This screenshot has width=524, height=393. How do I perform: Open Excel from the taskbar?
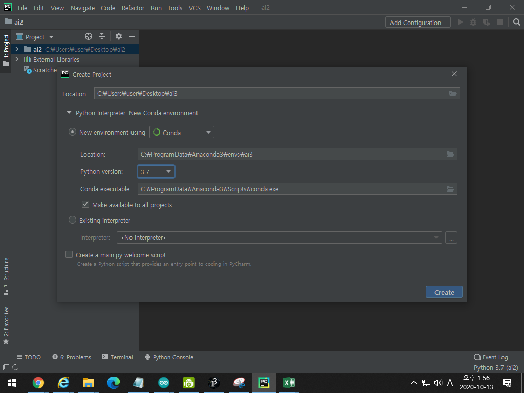(289, 383)
